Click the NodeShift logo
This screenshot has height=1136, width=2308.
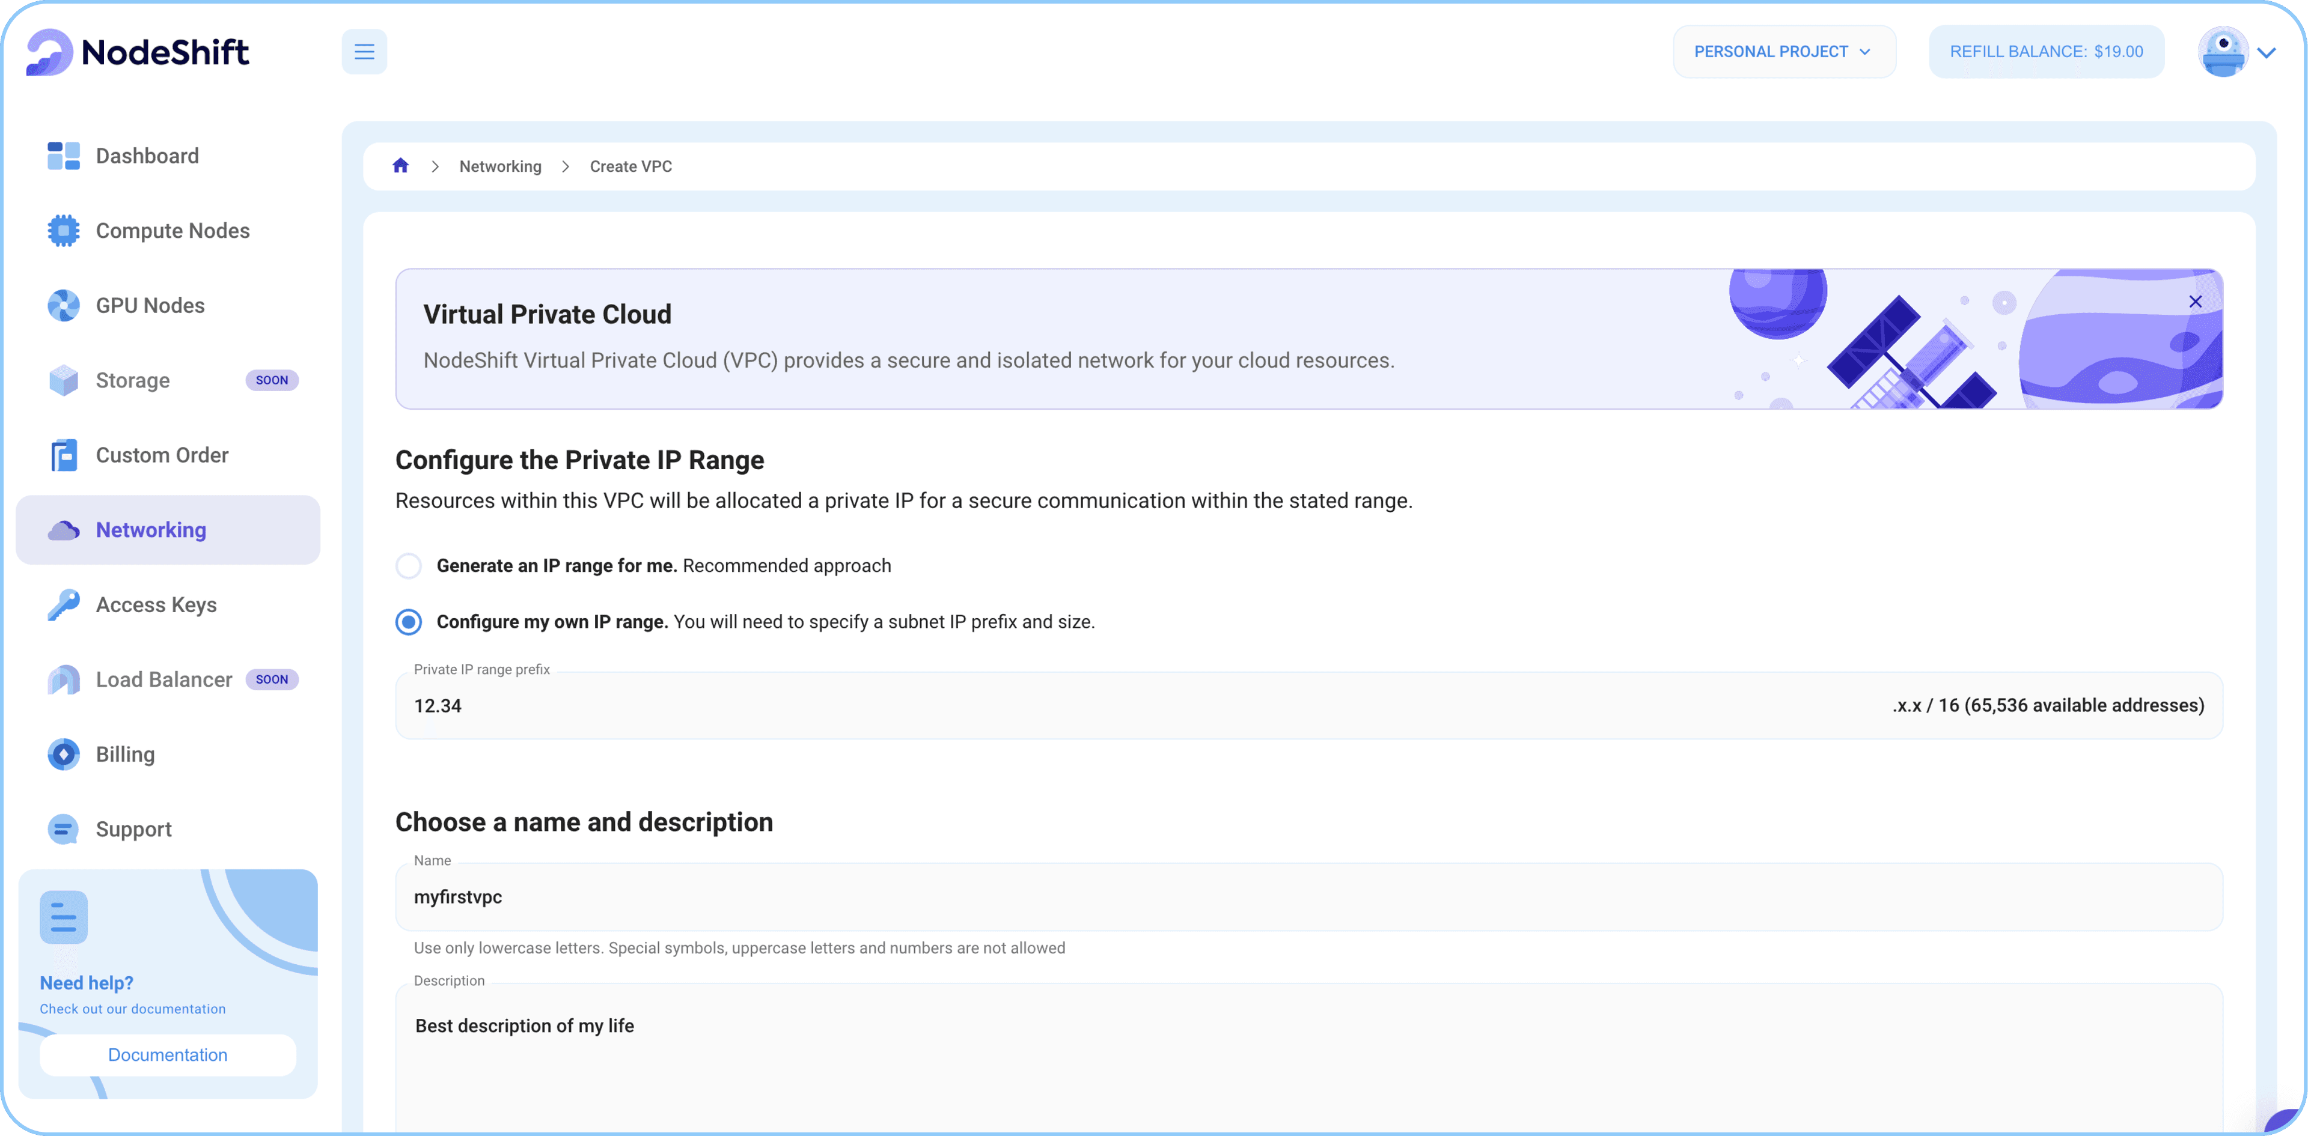[137, 52]
